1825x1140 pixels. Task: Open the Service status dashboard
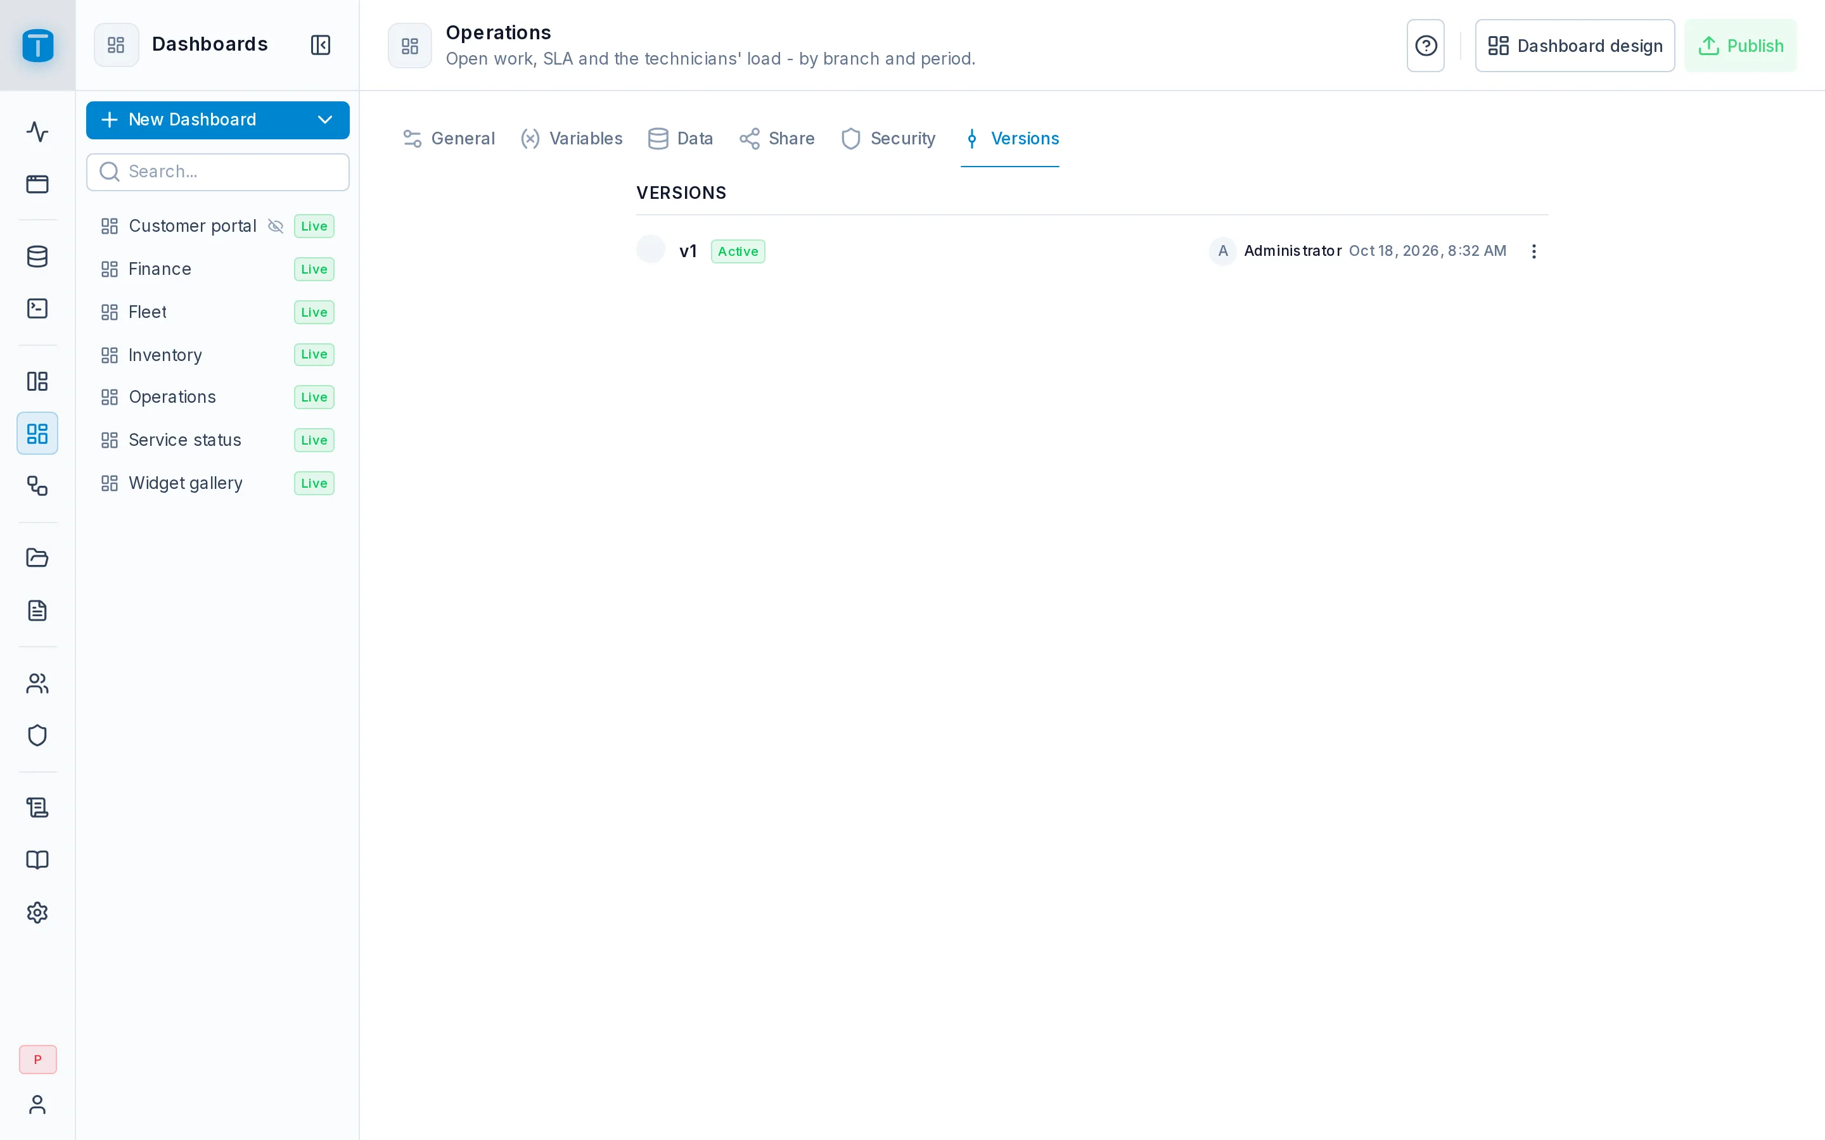click(x=218, y=440)
